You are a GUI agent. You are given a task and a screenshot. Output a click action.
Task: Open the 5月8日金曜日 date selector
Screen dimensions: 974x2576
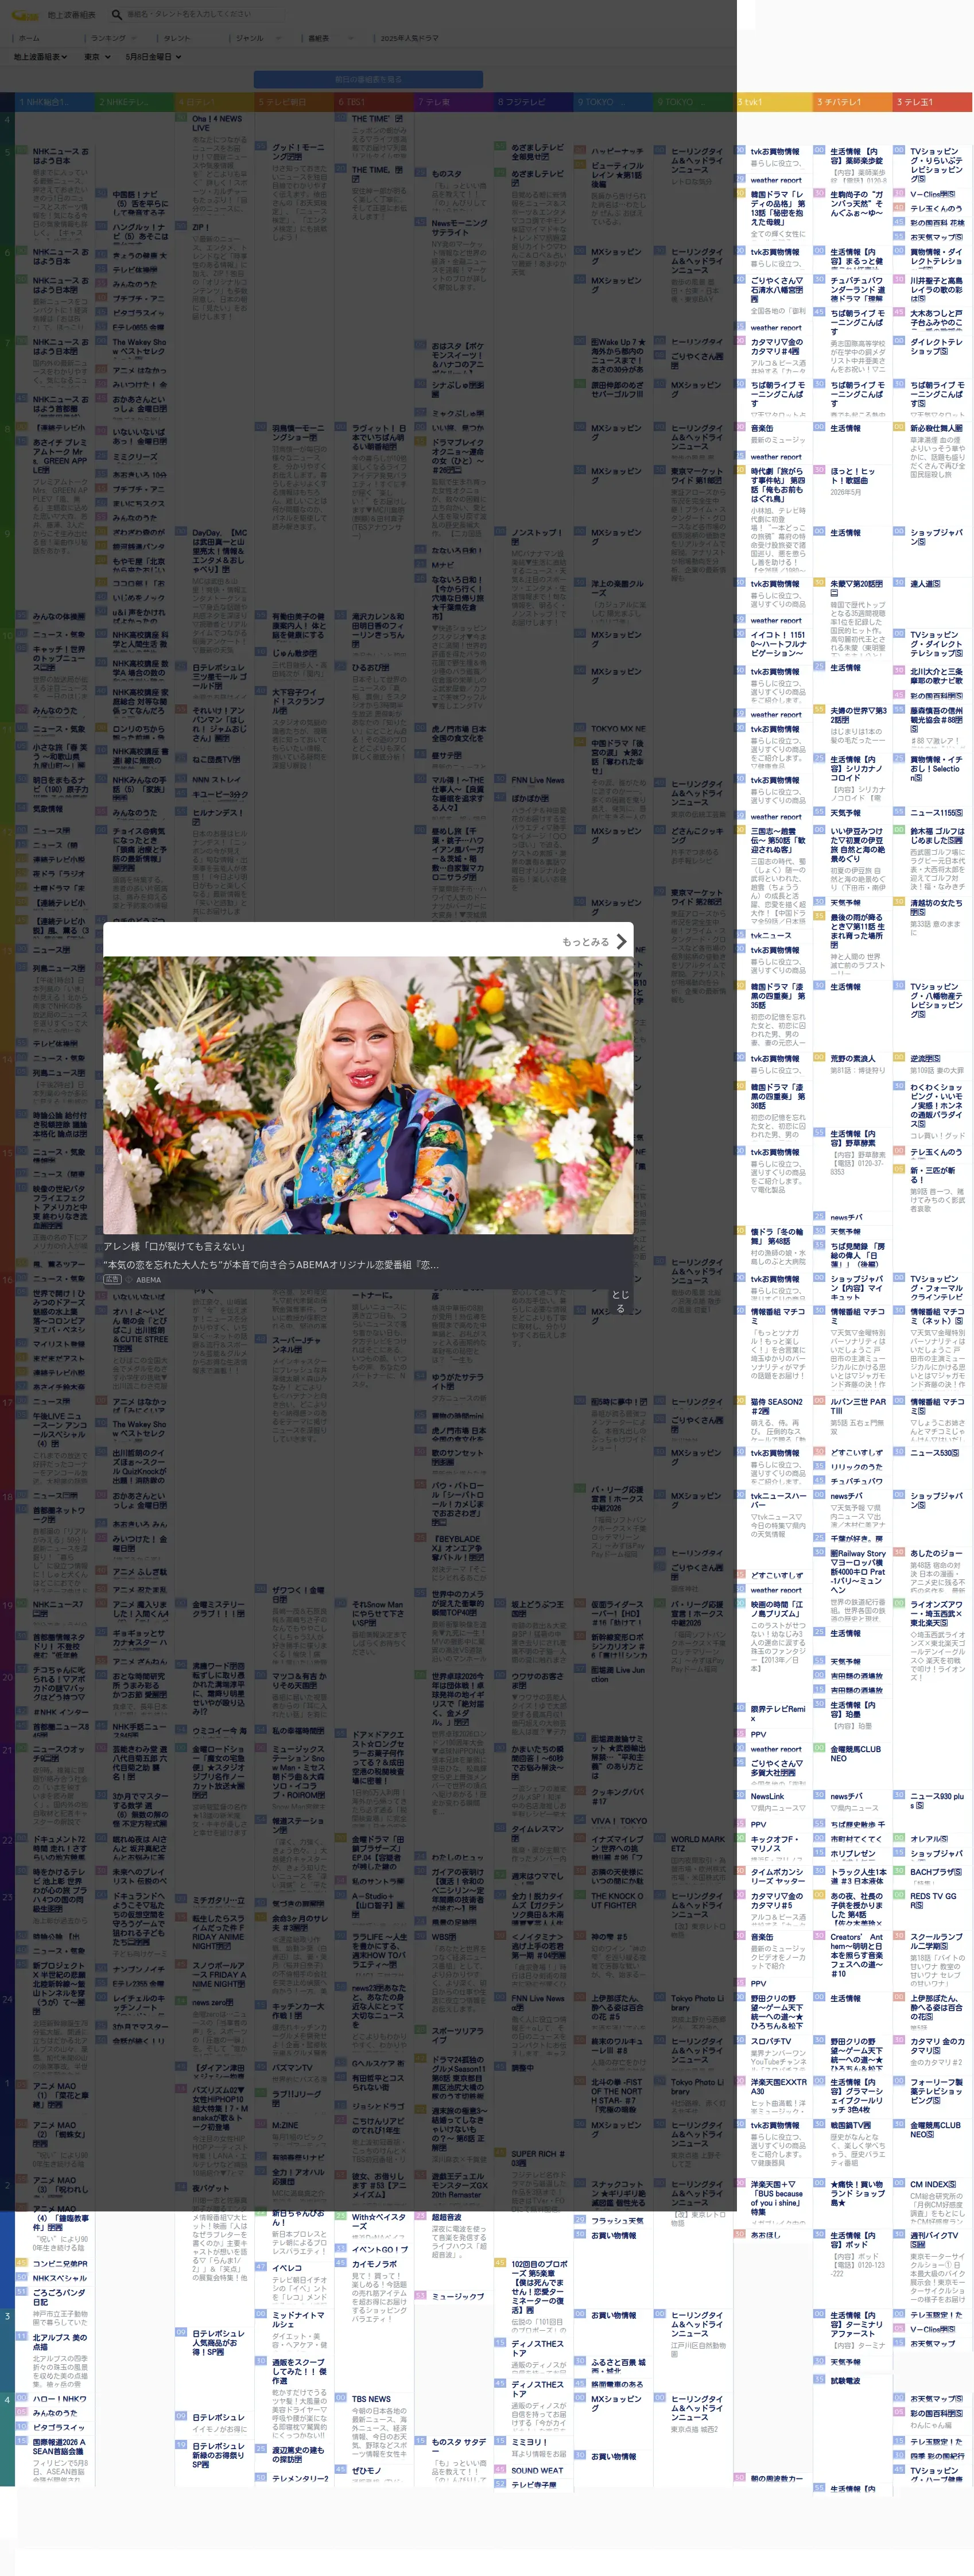[152, 57]
